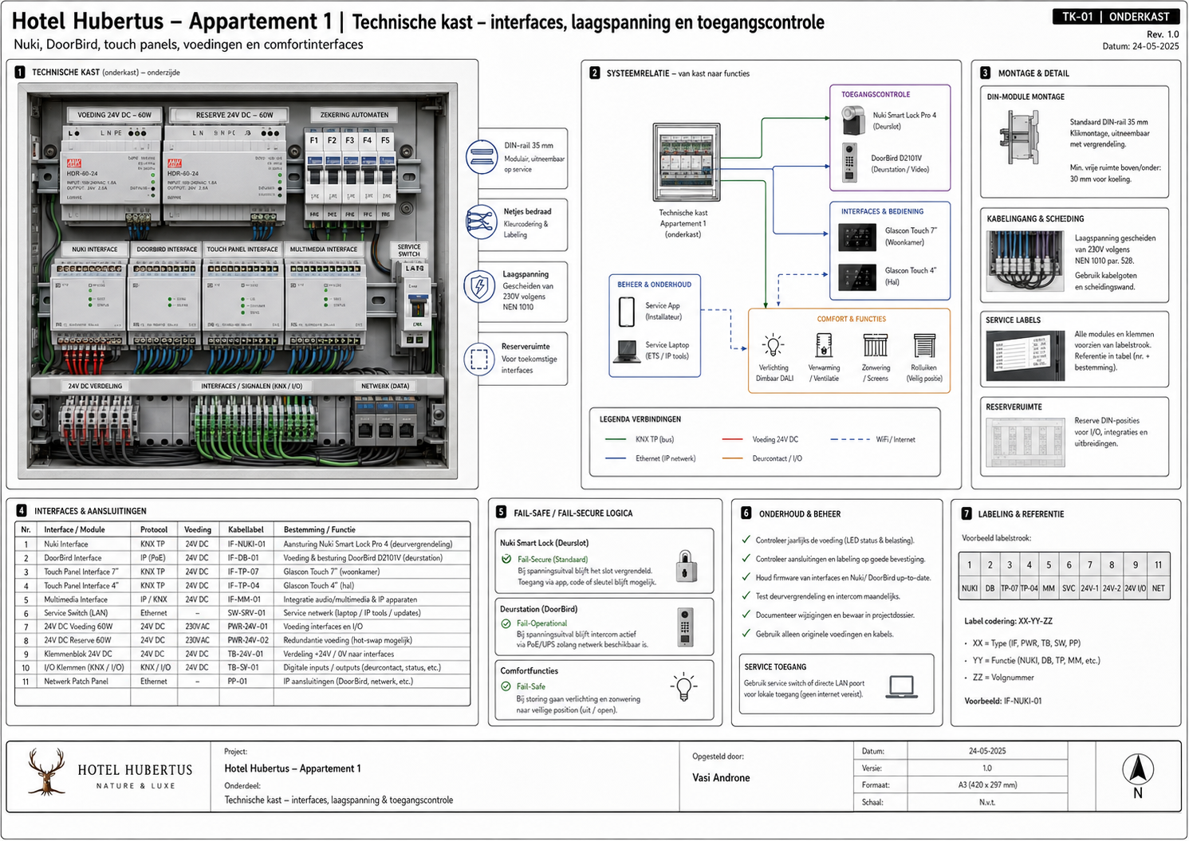
Task: Click the Nuki Smart Lock Pro 4 device icon
Action: coord(852,120)
